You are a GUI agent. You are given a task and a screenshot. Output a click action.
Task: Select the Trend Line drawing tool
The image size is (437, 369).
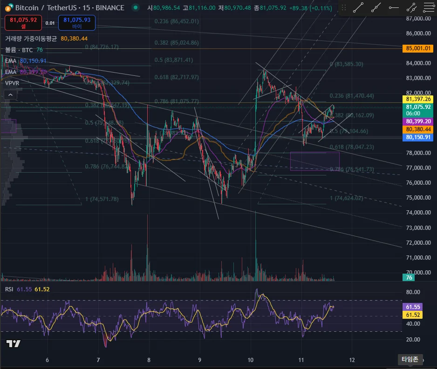[x=358, y=7]
